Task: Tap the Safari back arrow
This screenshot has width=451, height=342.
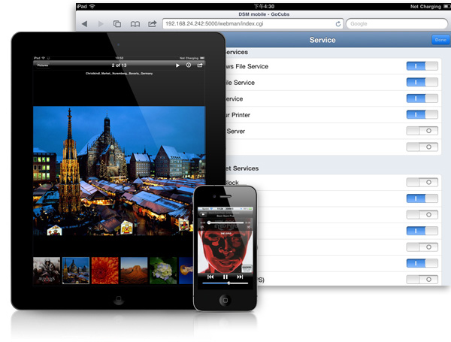Action: click(84, 23)
